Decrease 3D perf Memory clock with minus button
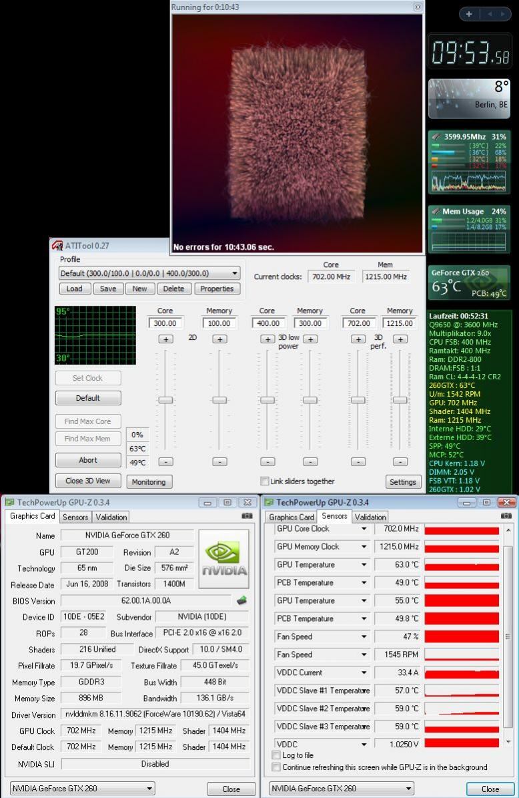Screen dimensions: 519x798 [x=400, y=461]
